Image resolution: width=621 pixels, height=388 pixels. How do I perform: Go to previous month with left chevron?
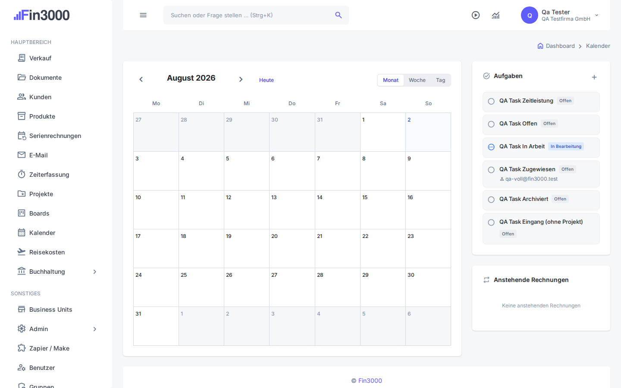click(x=141, y=79)
